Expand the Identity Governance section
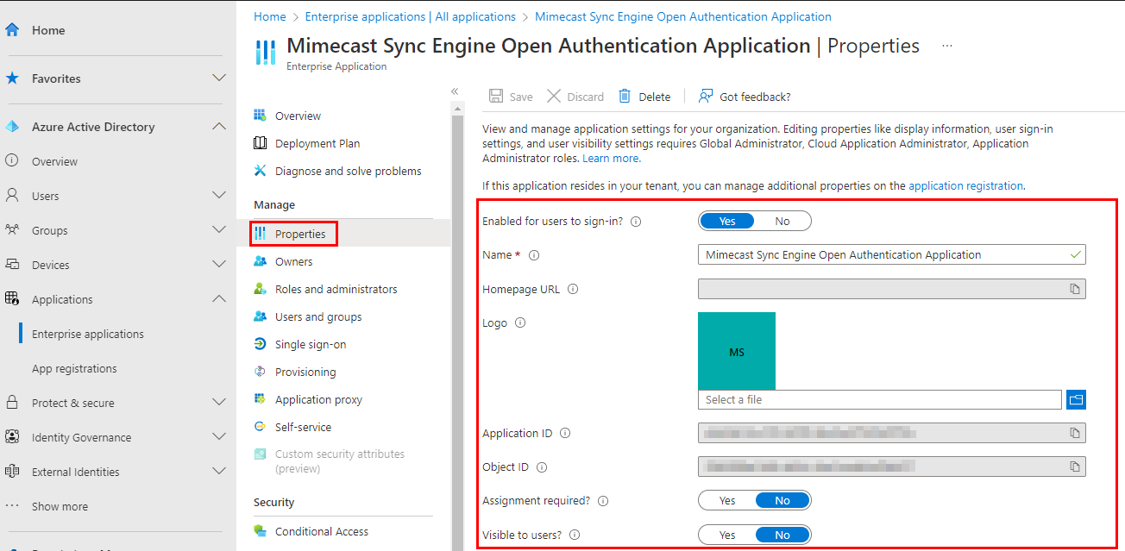 [219, 437]
